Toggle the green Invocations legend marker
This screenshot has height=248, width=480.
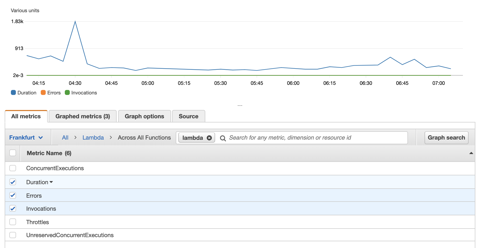67,93
